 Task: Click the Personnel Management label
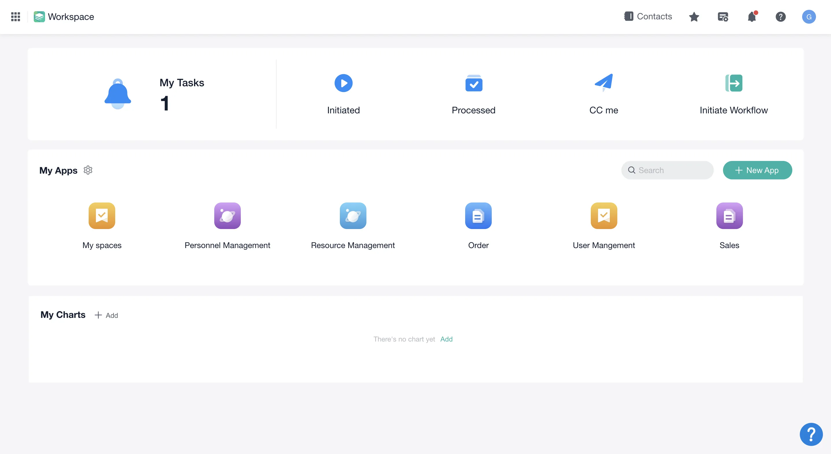click(227, 245)
